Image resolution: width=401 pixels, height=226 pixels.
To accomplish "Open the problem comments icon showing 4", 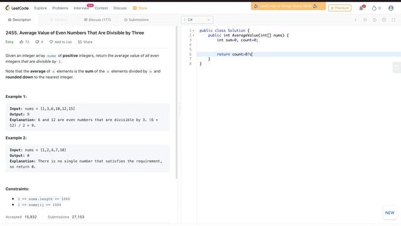I will point(39,42).
